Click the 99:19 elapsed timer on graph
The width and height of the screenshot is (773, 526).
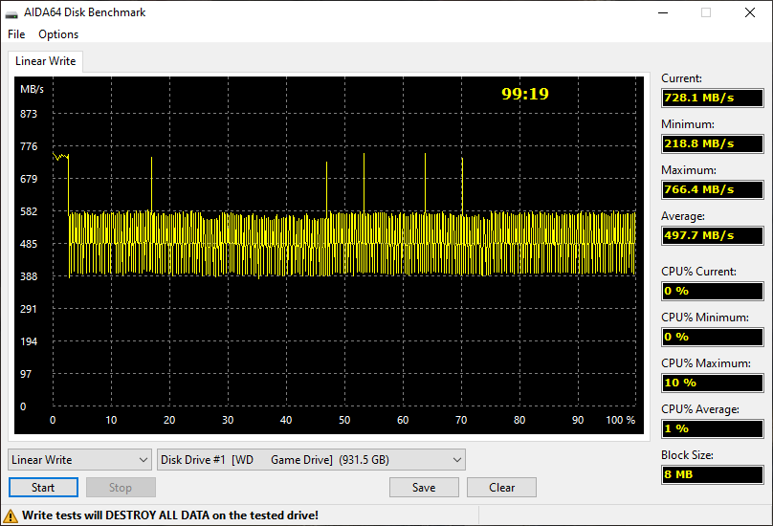(x=525, y=94)
